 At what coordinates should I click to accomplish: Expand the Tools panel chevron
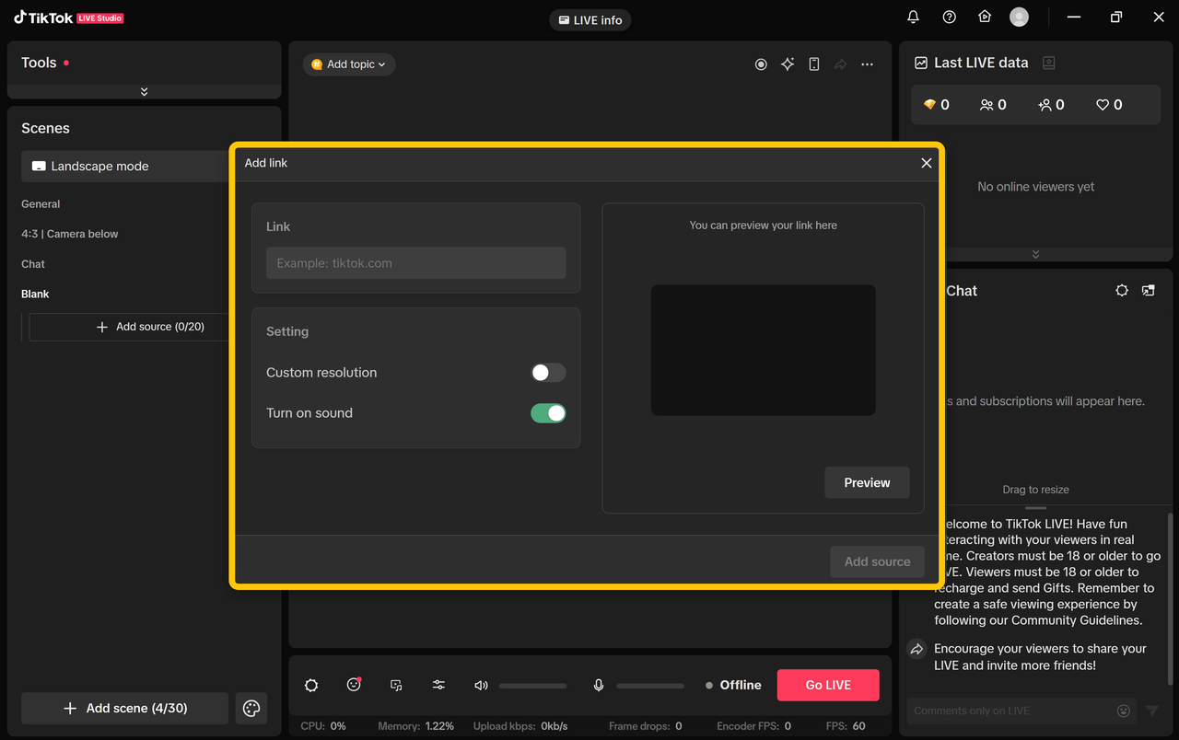pyautogui.click(x=144, y=92)
